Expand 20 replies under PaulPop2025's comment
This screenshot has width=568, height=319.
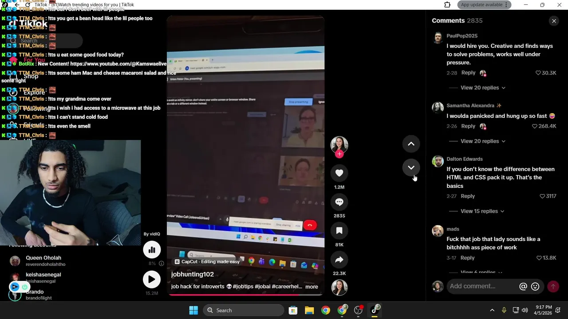pos(483,88)
